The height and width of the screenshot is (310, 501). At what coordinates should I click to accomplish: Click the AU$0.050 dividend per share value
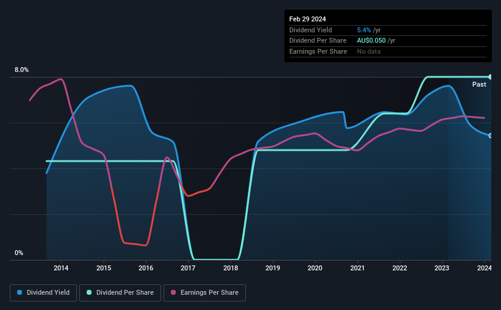pos(371,41)
